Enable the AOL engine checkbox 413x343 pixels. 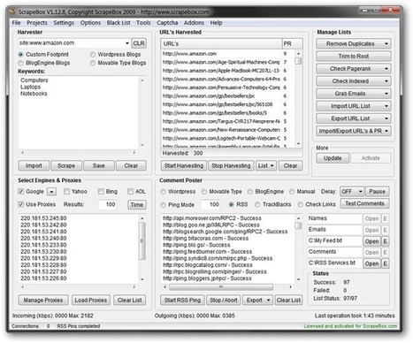coord(130,192)
